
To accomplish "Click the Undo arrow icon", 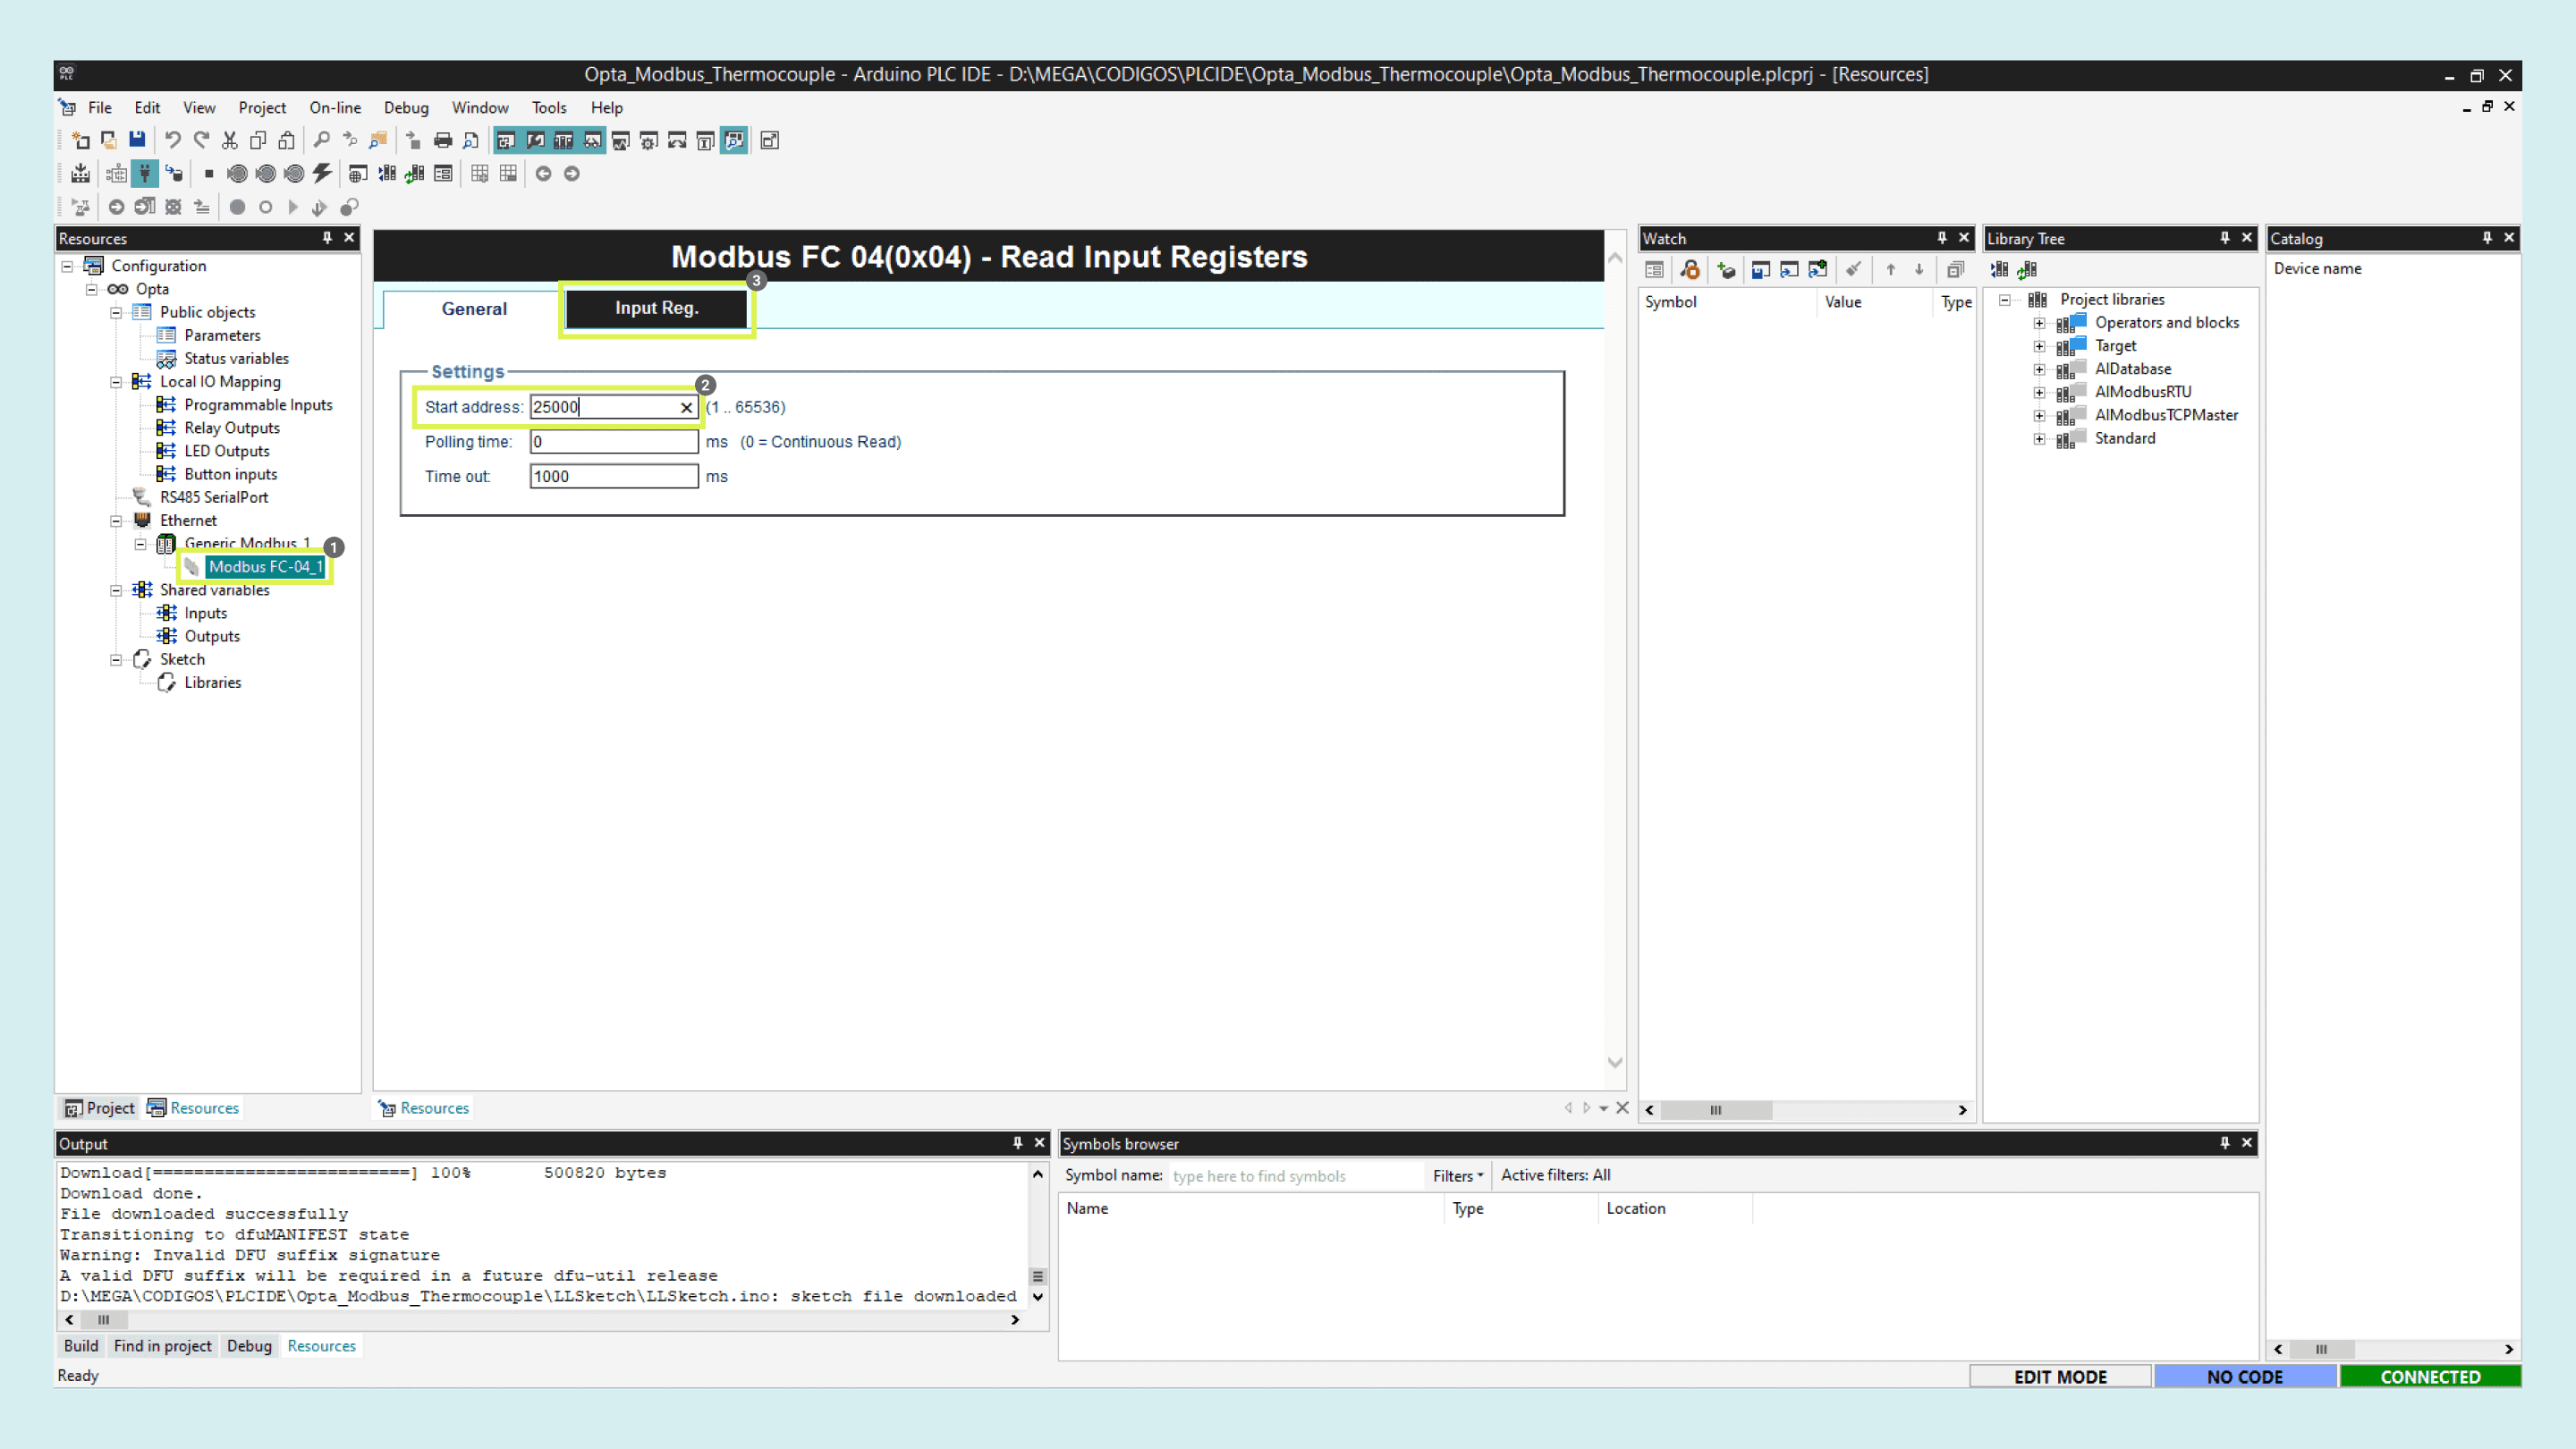I will pyautogui.click(x=172, y=140).
